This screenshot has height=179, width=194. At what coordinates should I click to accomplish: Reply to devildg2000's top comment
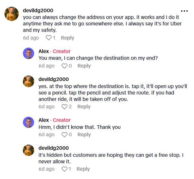[x=67, y=38]
